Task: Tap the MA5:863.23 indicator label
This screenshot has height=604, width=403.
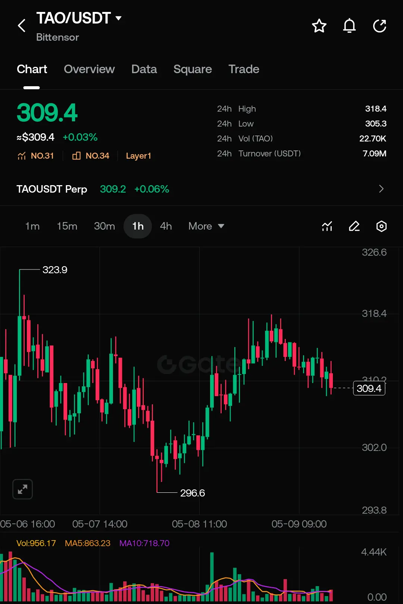Action: 88,543
